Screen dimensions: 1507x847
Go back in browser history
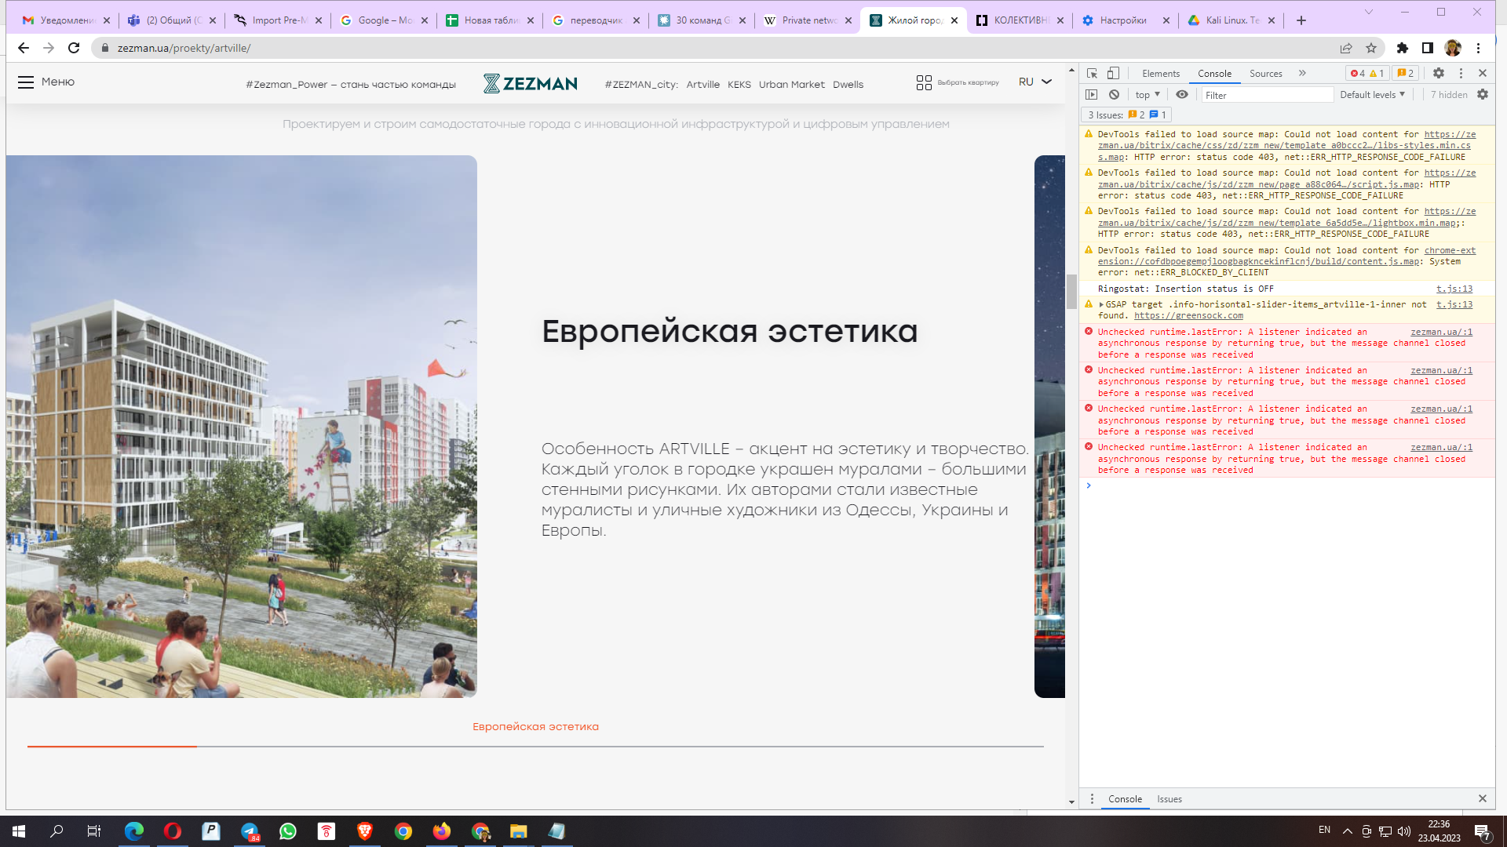click(24, 48)
